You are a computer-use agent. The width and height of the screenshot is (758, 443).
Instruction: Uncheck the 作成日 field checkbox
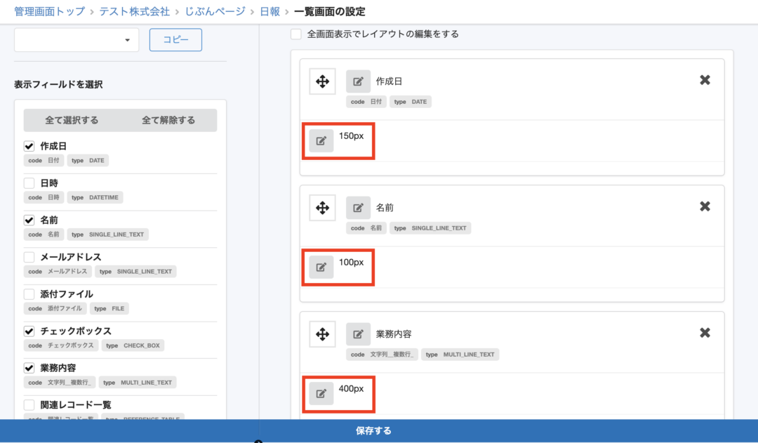(x=29, y=146)
